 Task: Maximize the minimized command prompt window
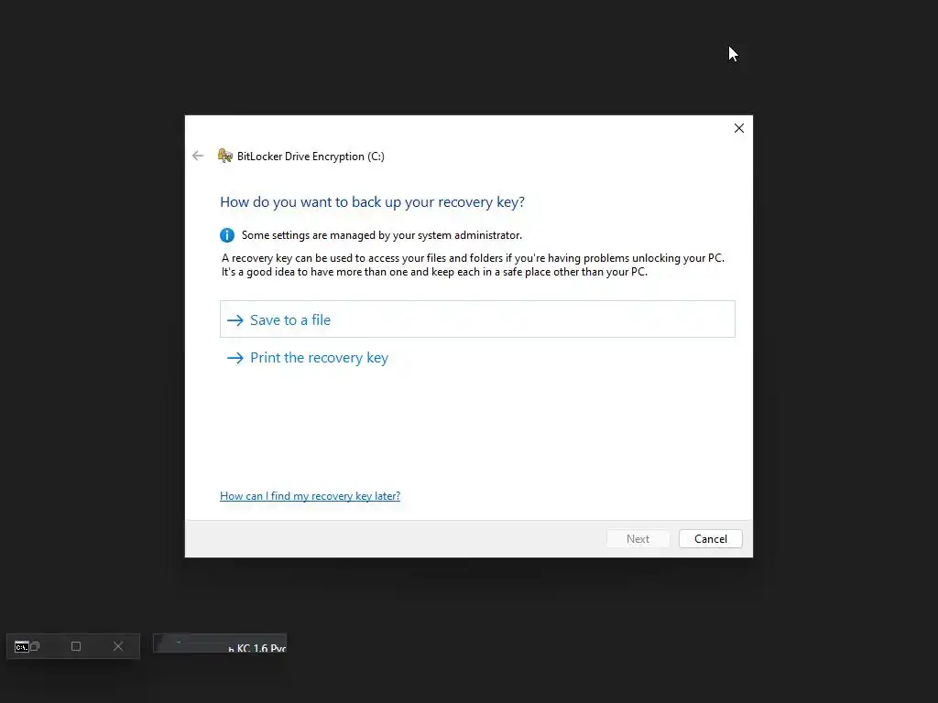76,646
